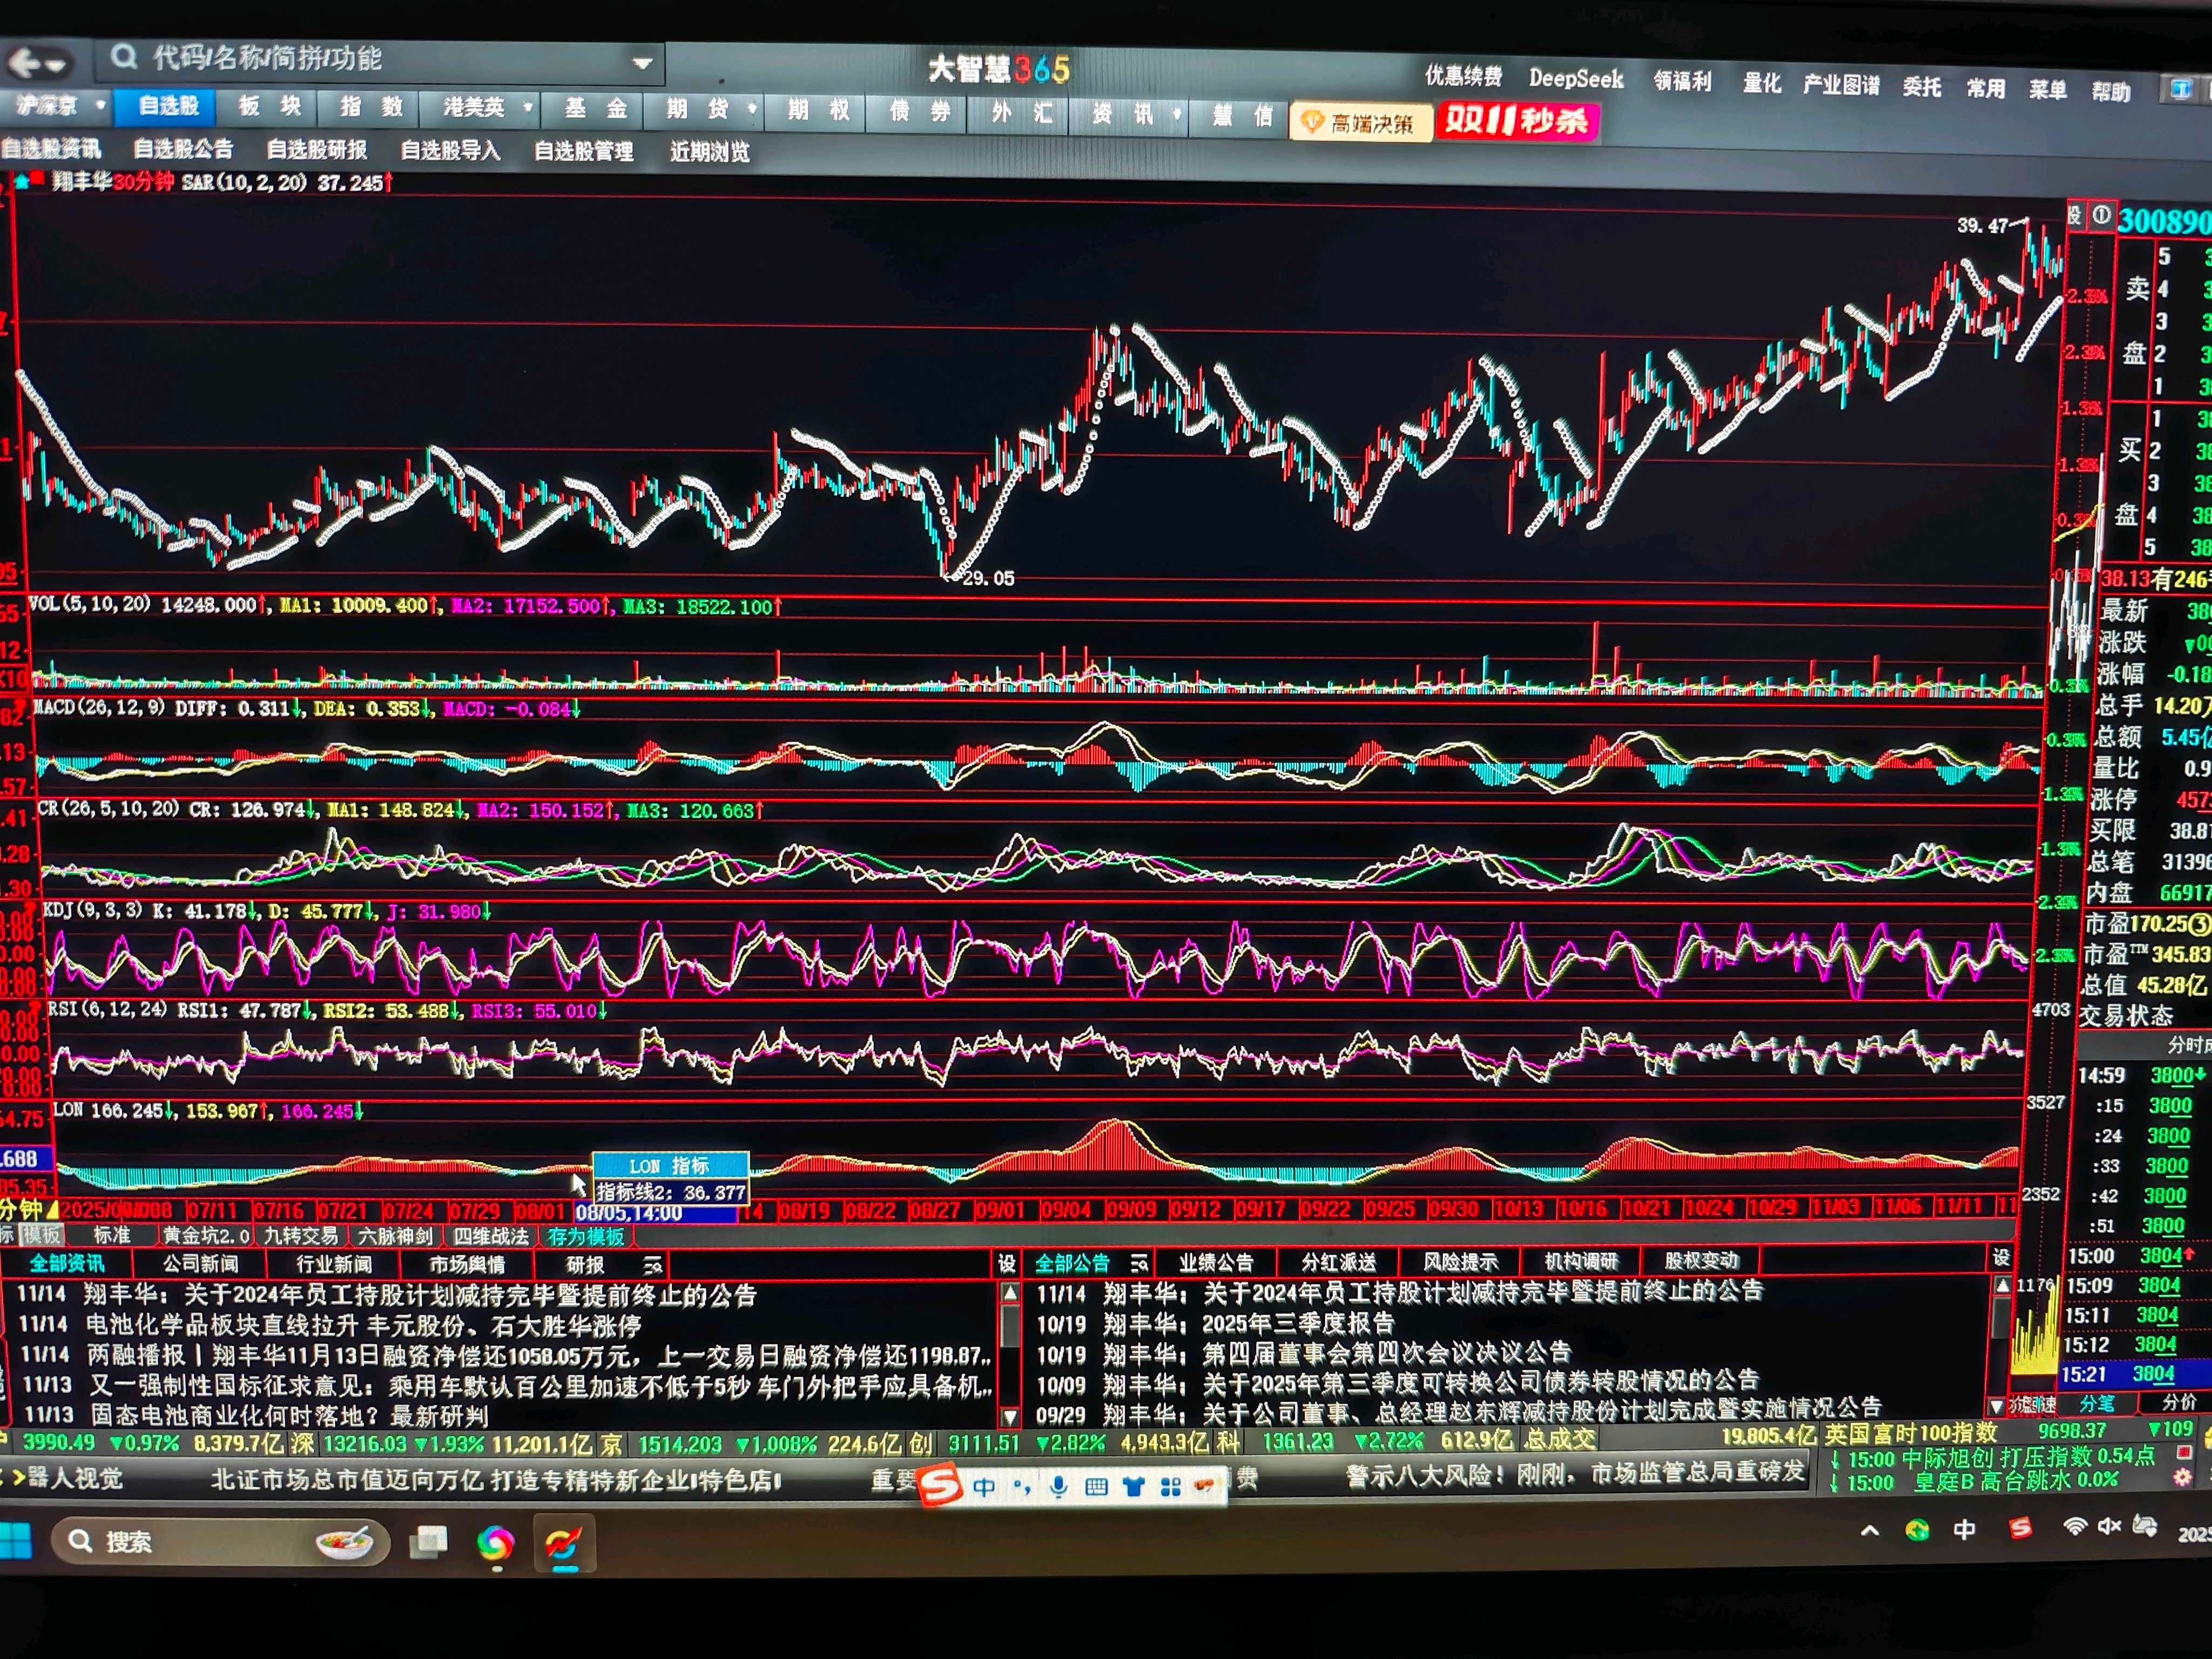Click the magnifier icon in the stock search box
Image resolution: width=2212 pixels, height=1659 pixels.
(124, 57)
